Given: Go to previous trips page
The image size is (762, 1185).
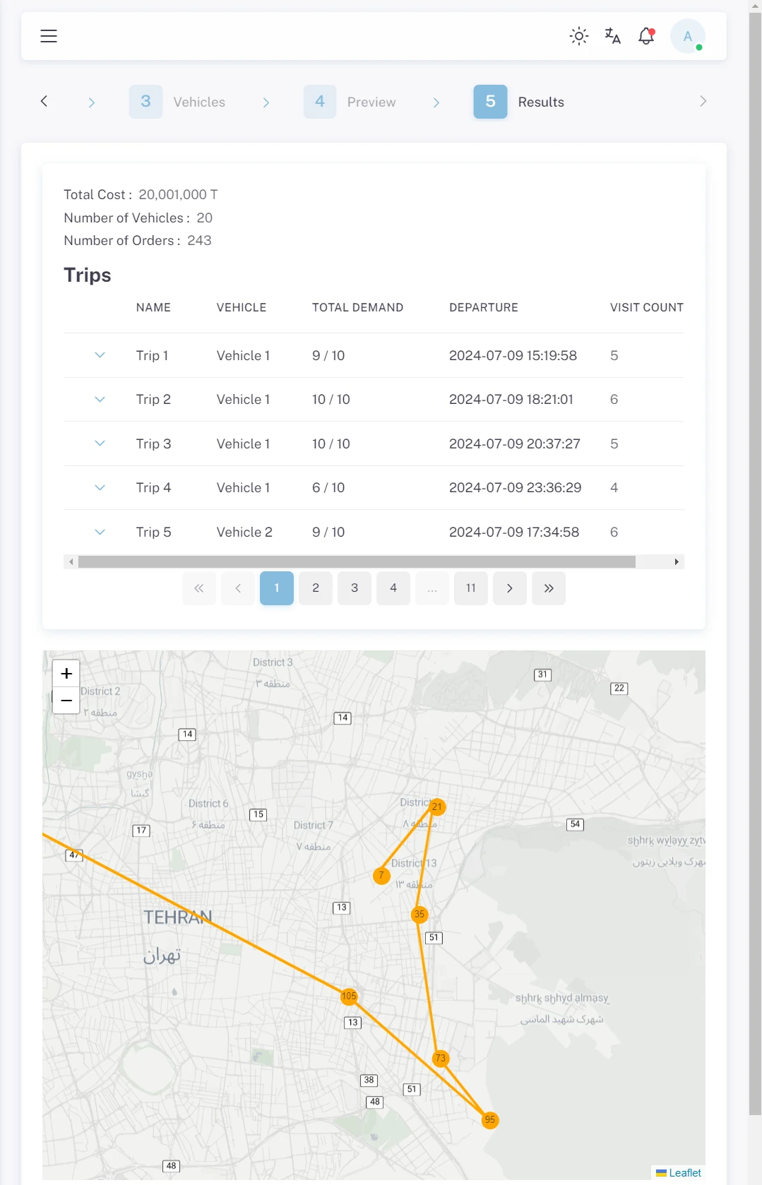Looking at the screenshot, I should point(238,588).
